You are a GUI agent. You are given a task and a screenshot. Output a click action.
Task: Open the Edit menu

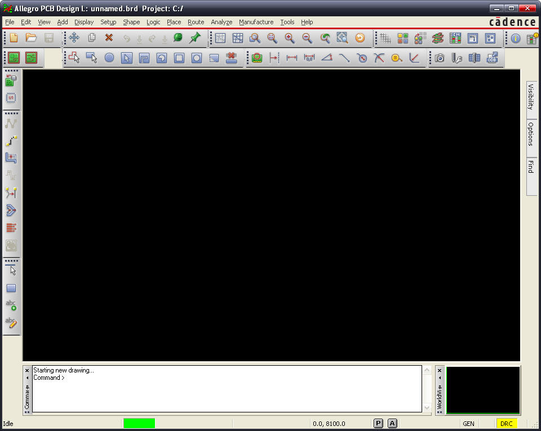point(26,22)
